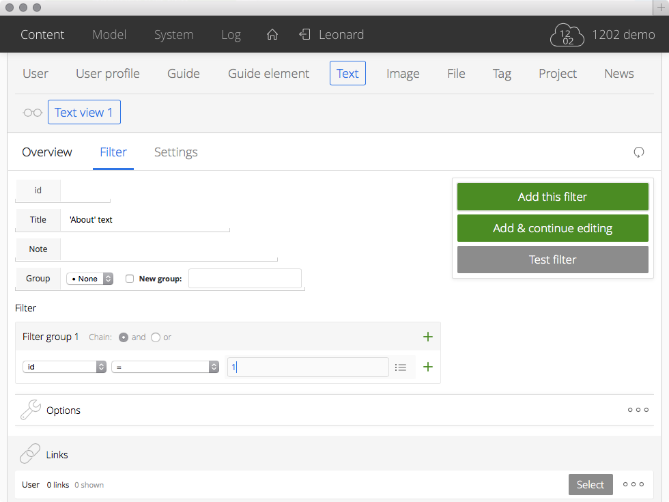Enable the New group checkbox
Screen dimensions: 669x502
(x=130, y=279)
